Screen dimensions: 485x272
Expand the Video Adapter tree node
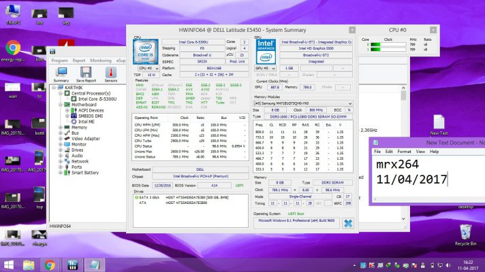coord(61,139)
